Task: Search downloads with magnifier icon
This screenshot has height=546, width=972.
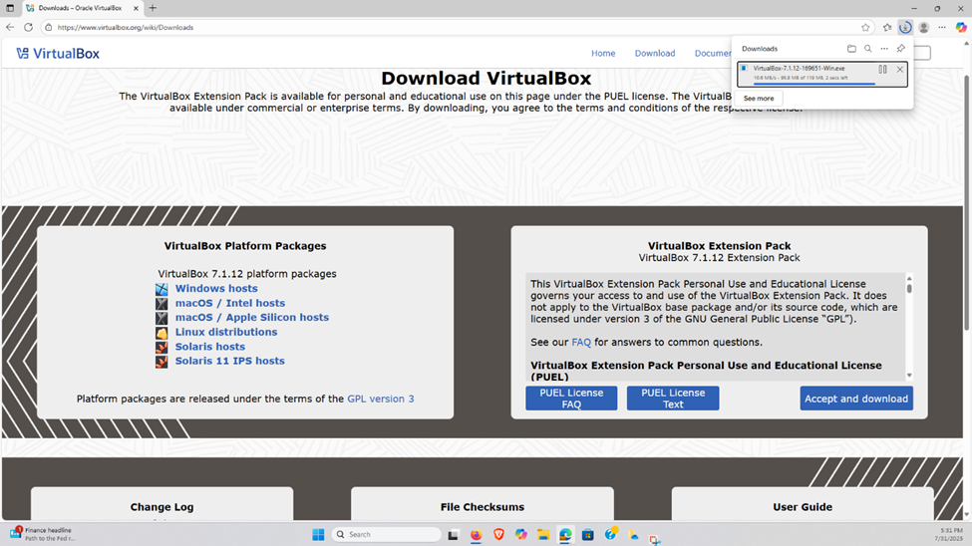Action: coord(867,49)
